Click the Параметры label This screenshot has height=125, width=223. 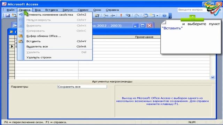tap(20, 87)
